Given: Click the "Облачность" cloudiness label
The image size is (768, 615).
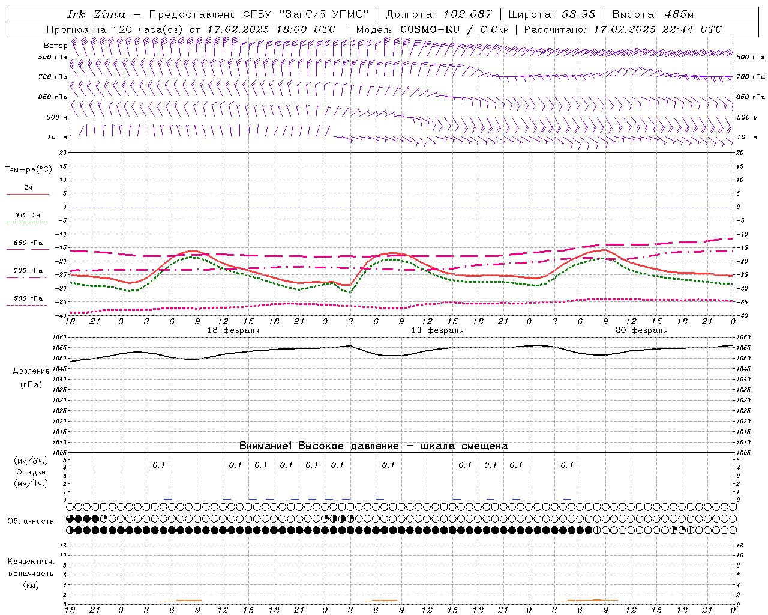Looking at the screenshot, I should [x=31, y=521].
